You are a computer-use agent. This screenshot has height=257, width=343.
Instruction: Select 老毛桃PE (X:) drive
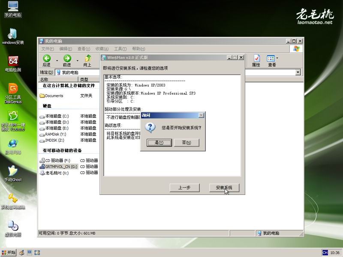pyautogui.click(x=54, y=173)
